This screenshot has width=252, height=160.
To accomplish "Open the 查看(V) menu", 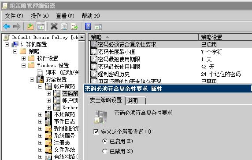I will pos(65,16).
